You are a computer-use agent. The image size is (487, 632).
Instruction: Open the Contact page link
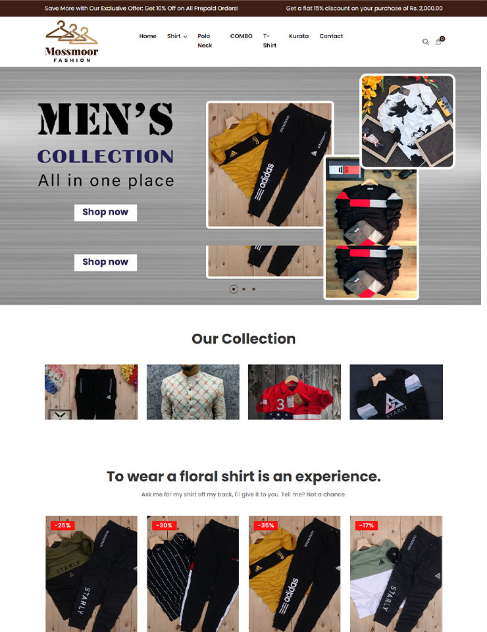point(331,36)
